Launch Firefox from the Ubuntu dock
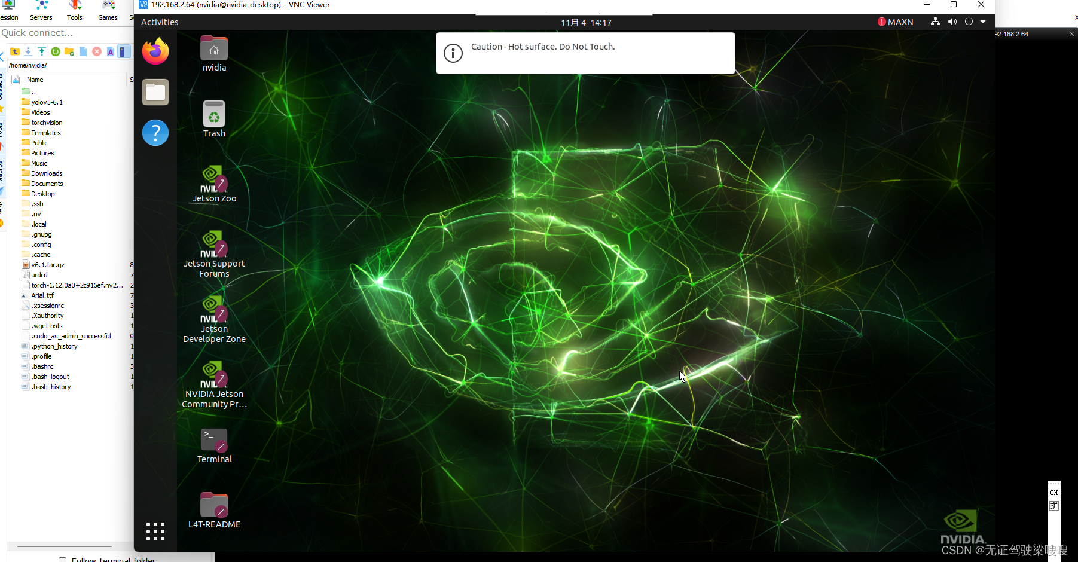1078x562 pixels. pyautogui.click(x=155, y=51)
